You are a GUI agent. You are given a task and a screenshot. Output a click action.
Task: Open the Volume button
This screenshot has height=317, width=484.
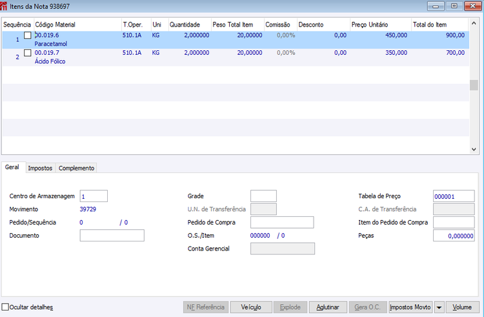[462, 307]
